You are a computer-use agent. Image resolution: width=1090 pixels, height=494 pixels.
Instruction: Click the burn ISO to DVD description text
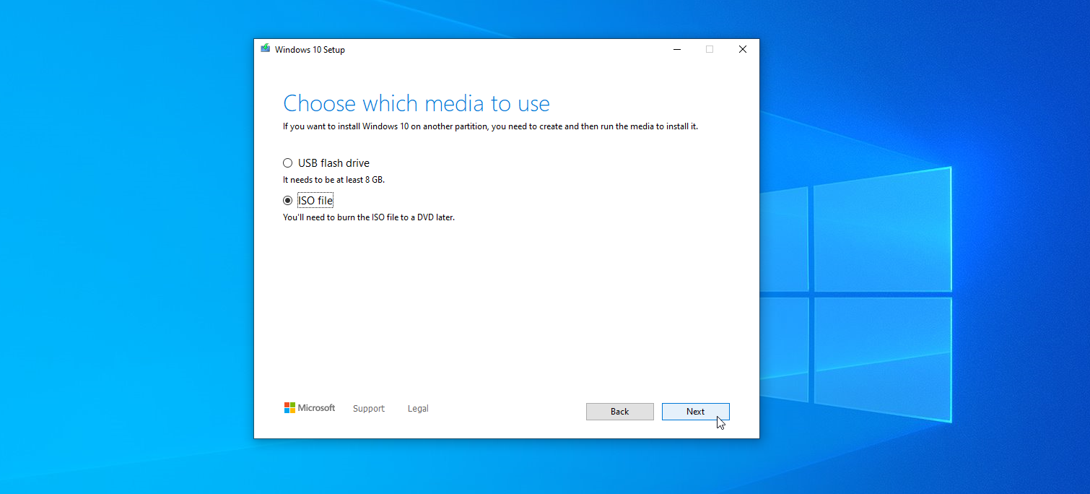368,217
